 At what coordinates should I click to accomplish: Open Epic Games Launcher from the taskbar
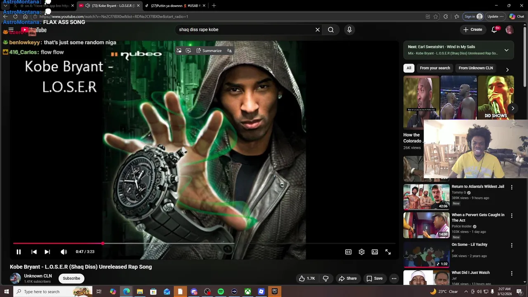(x=274, y=292)
